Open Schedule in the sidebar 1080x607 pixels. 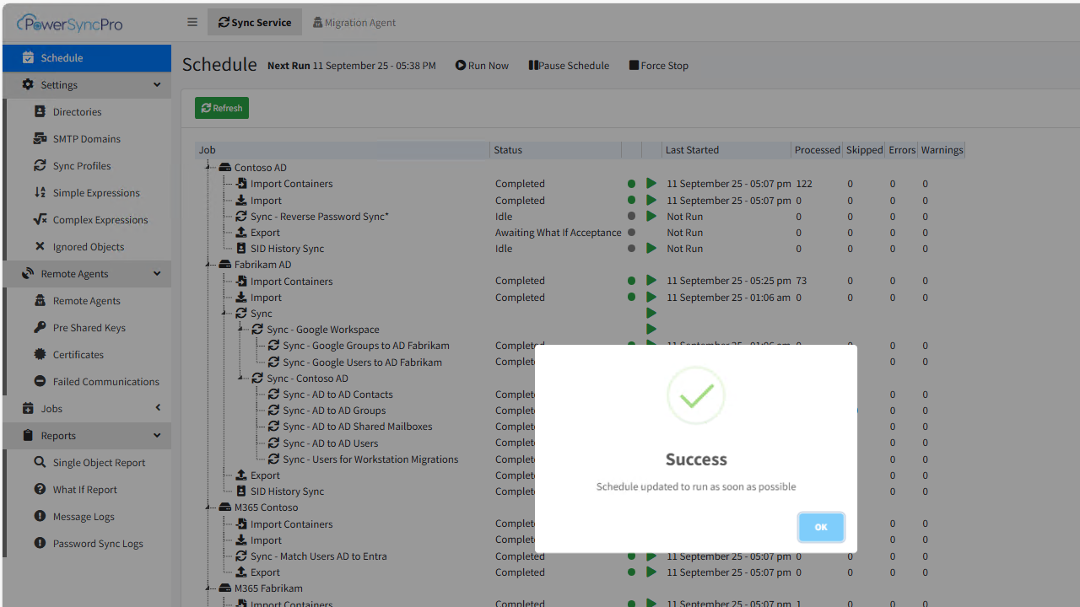click(87, 58)
